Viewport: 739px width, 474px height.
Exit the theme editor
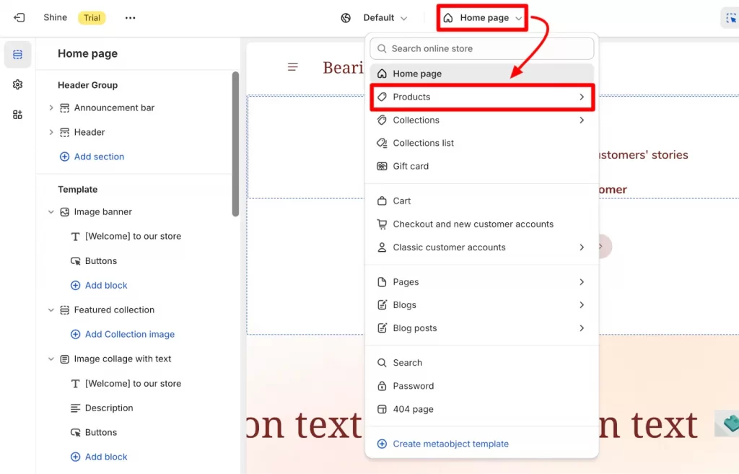(x=19, y=17)
